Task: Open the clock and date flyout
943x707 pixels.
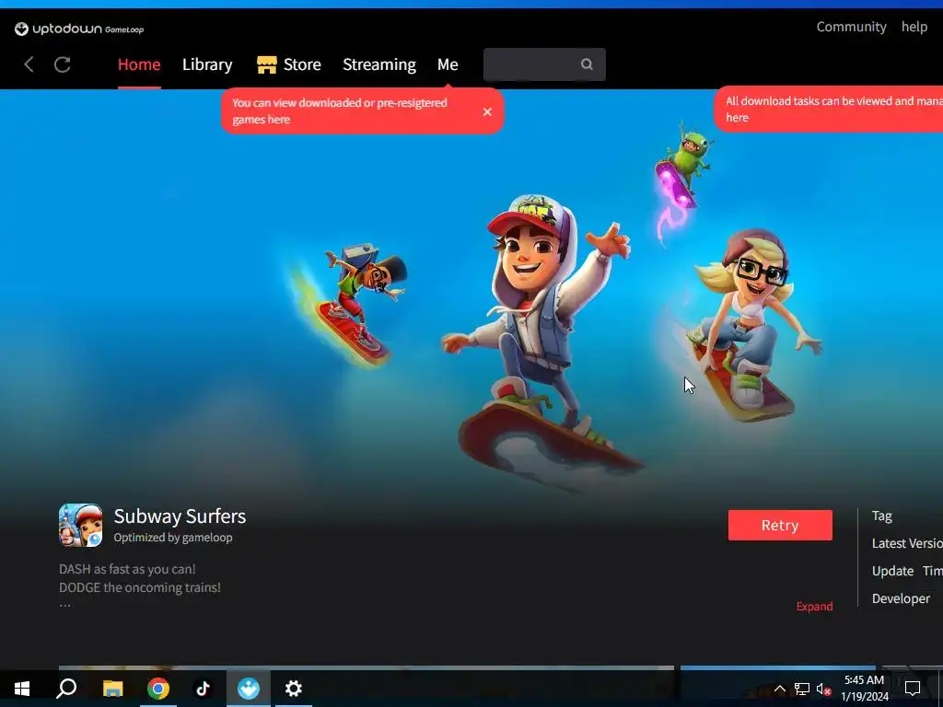Action: pyautogui.click(x=864, y=689)
